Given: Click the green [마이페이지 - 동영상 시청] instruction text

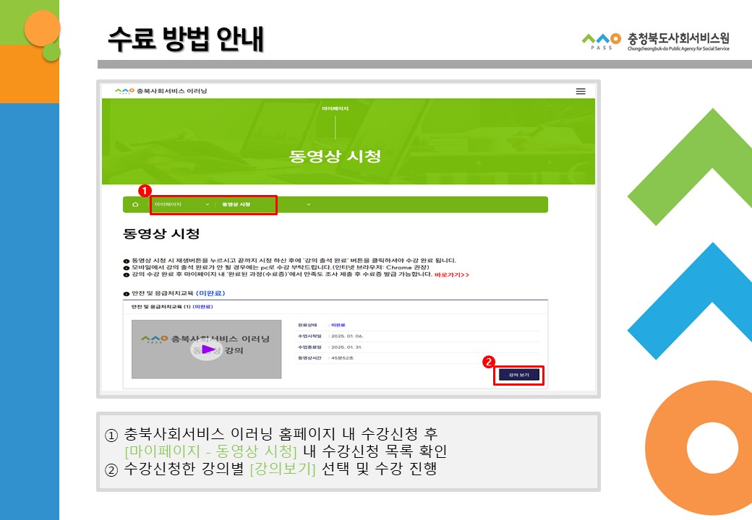Looking at the screenshot, I should tap(210, 451).
